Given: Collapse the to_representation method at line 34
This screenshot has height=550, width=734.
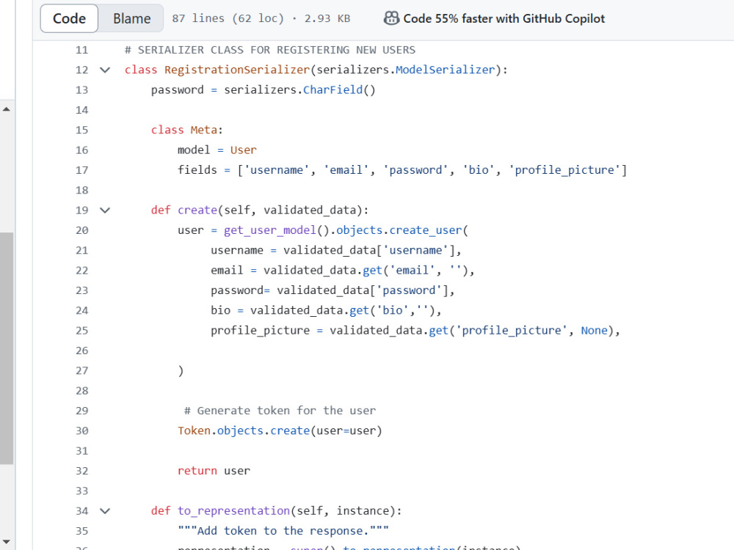Looking at the screenshot, I should click(x=105, y=511).
